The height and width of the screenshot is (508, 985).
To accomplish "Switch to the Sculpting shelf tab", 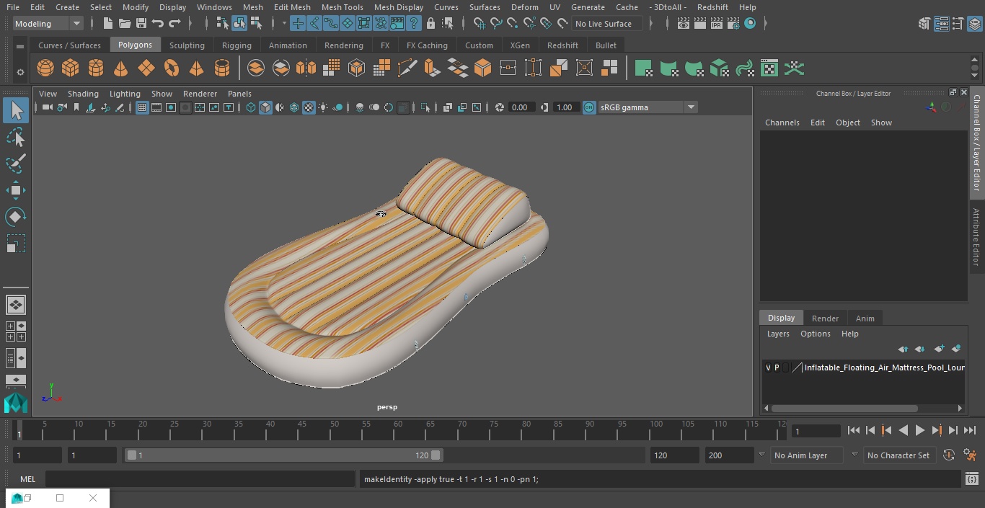I will click(x=187, y=45).
